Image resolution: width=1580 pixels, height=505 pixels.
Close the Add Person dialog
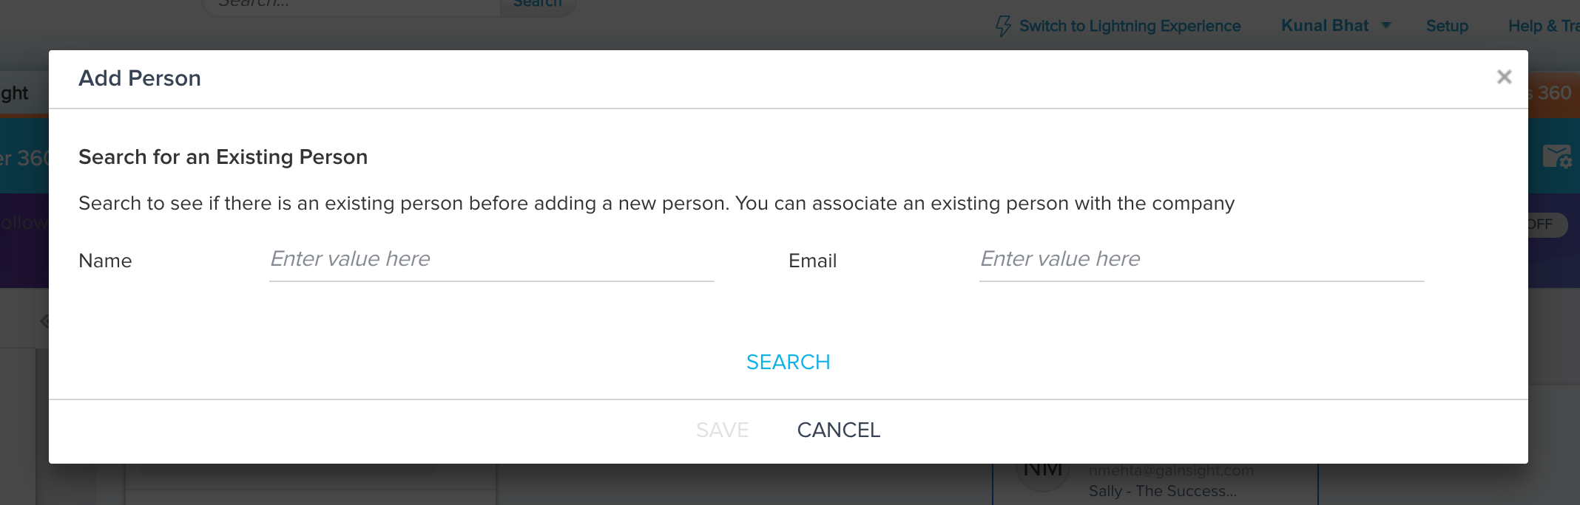click(1504, 77)
